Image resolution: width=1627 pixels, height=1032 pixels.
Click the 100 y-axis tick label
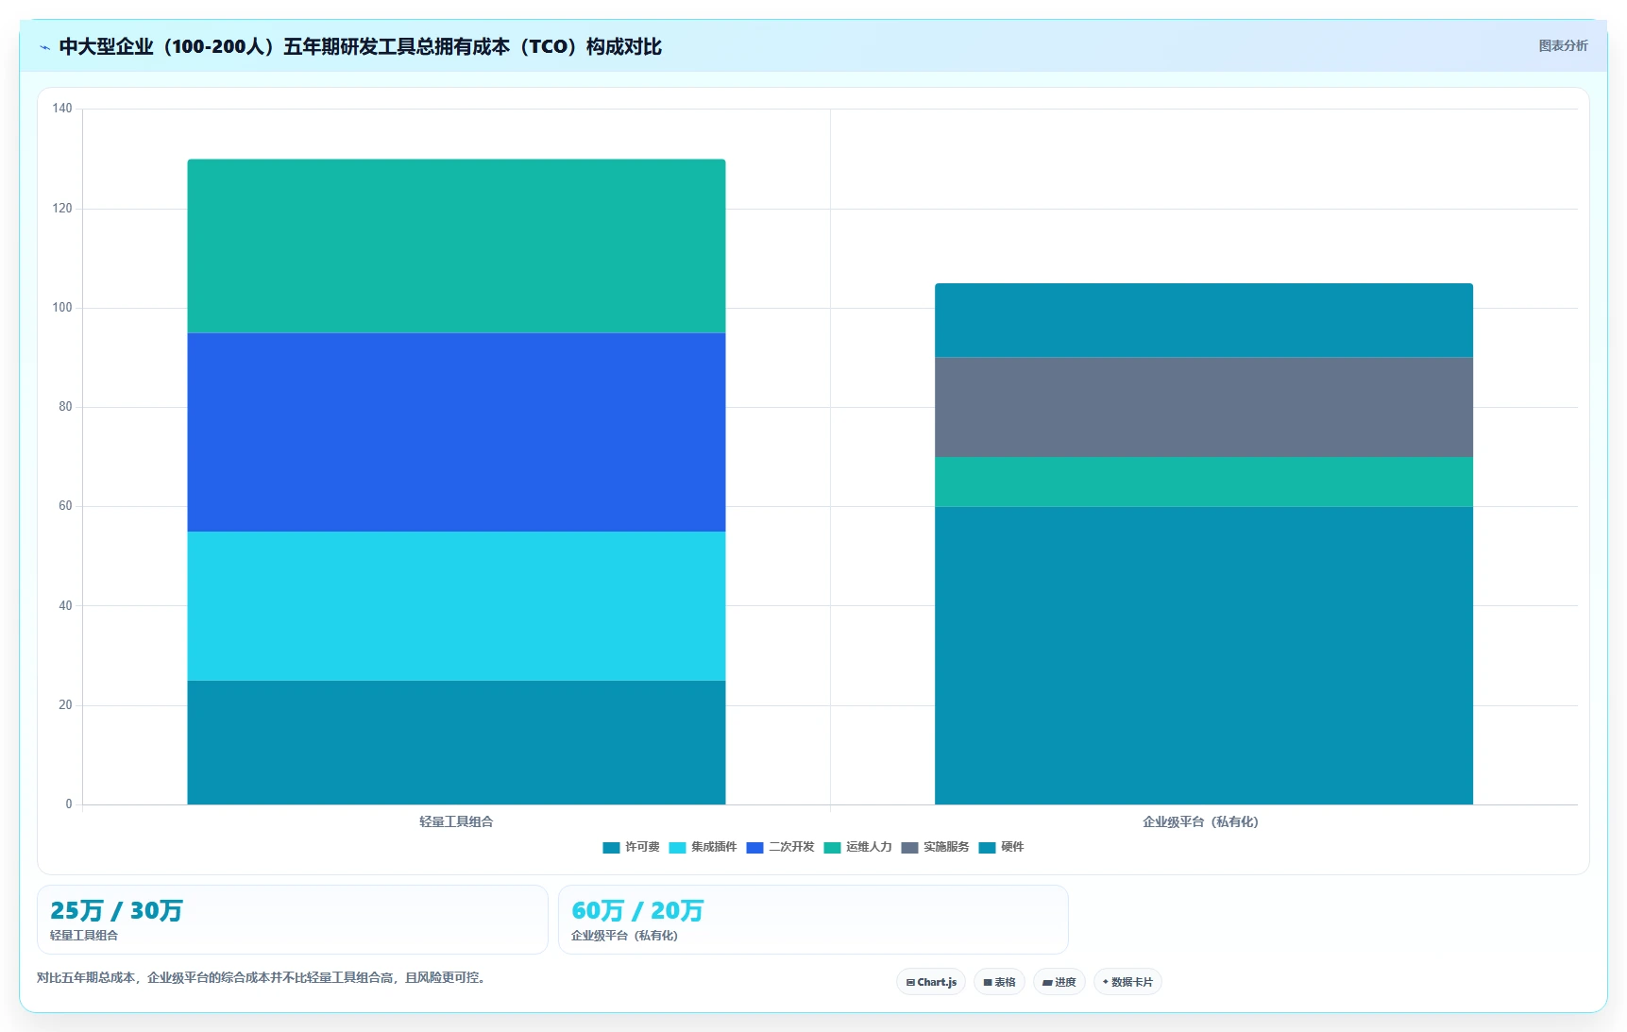point(62,308)
